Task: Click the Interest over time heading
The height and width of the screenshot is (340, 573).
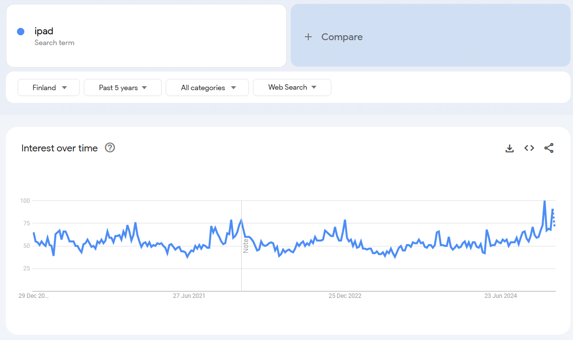Action: coord(59,148)
